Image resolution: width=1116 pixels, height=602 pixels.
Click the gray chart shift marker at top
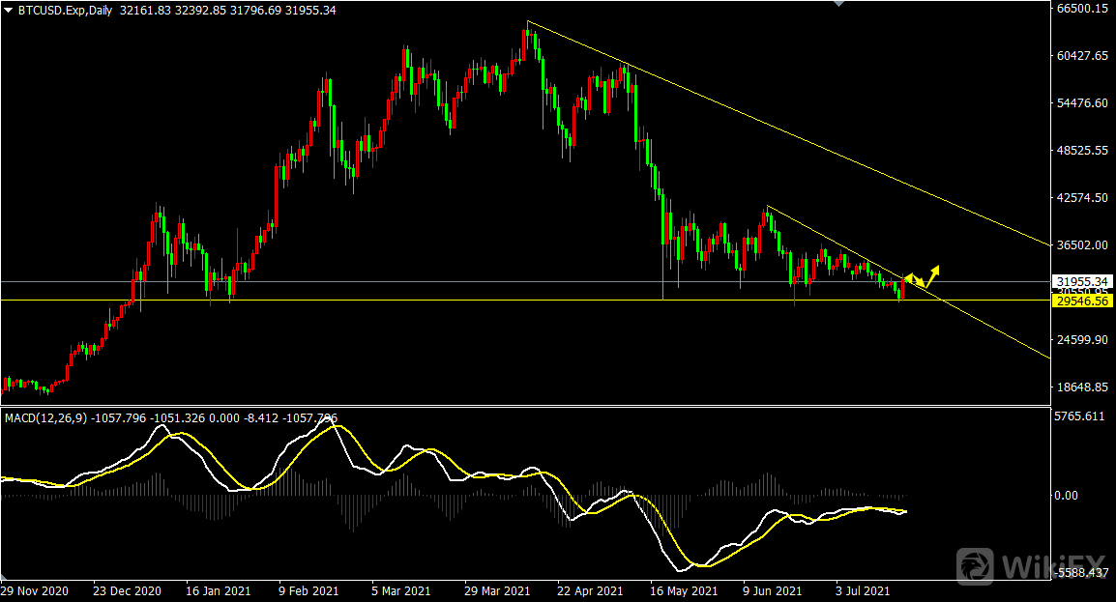838,5
